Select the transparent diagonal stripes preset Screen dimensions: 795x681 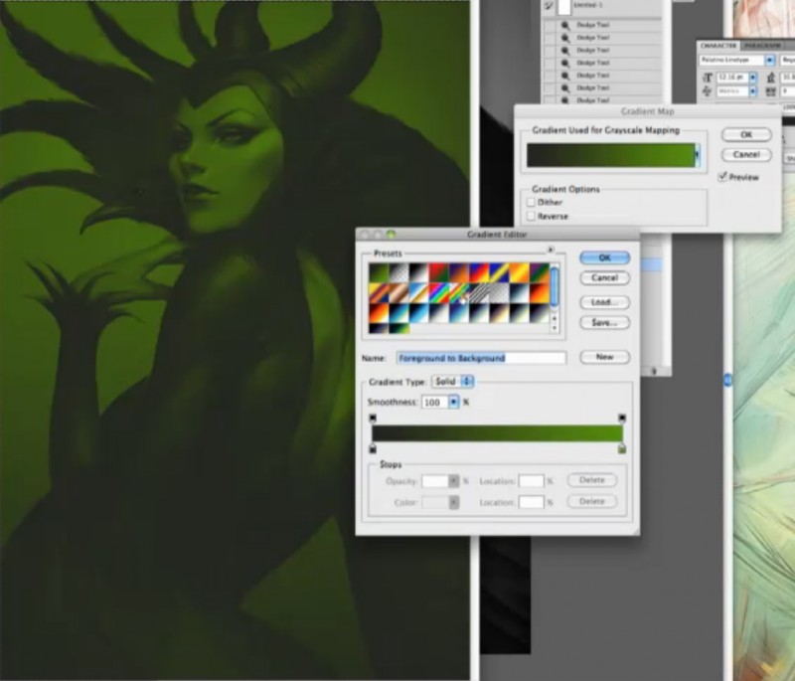tap(479, 293)
